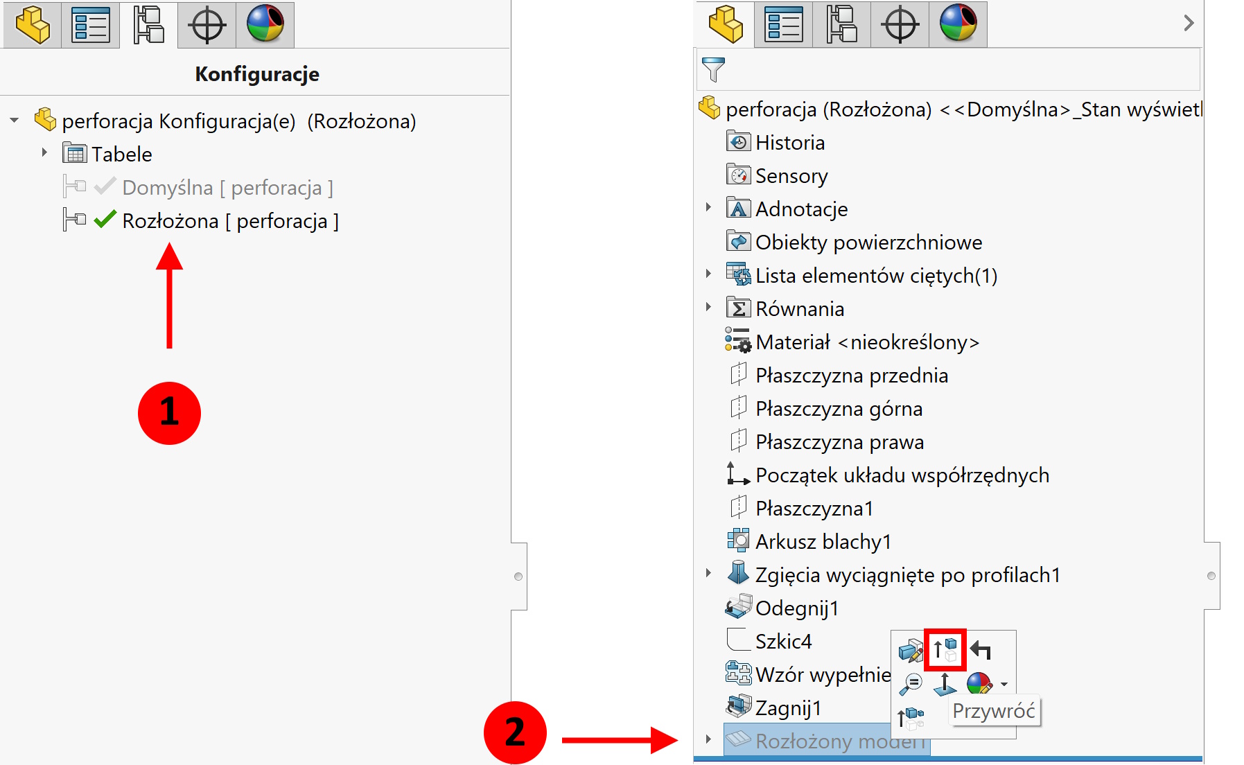
Task: Select the Domyślna [ perforacja ] configuration
Action: [227, 188]
